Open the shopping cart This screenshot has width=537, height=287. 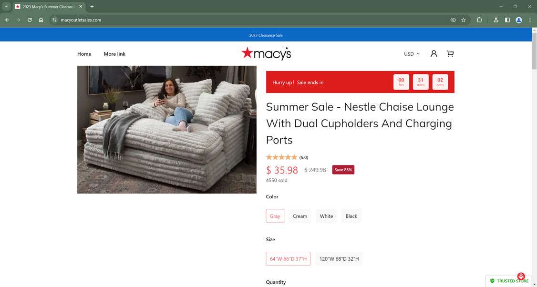[x=450, y=54]
